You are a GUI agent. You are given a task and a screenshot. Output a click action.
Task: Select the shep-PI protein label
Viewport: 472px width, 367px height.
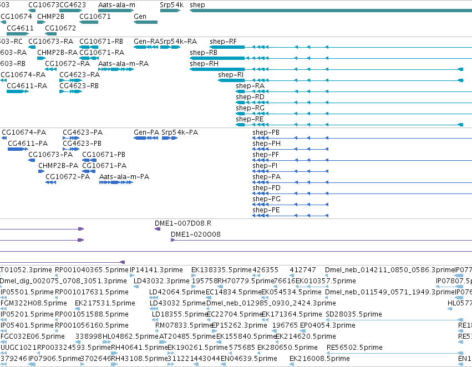click(x=265, y=166)
